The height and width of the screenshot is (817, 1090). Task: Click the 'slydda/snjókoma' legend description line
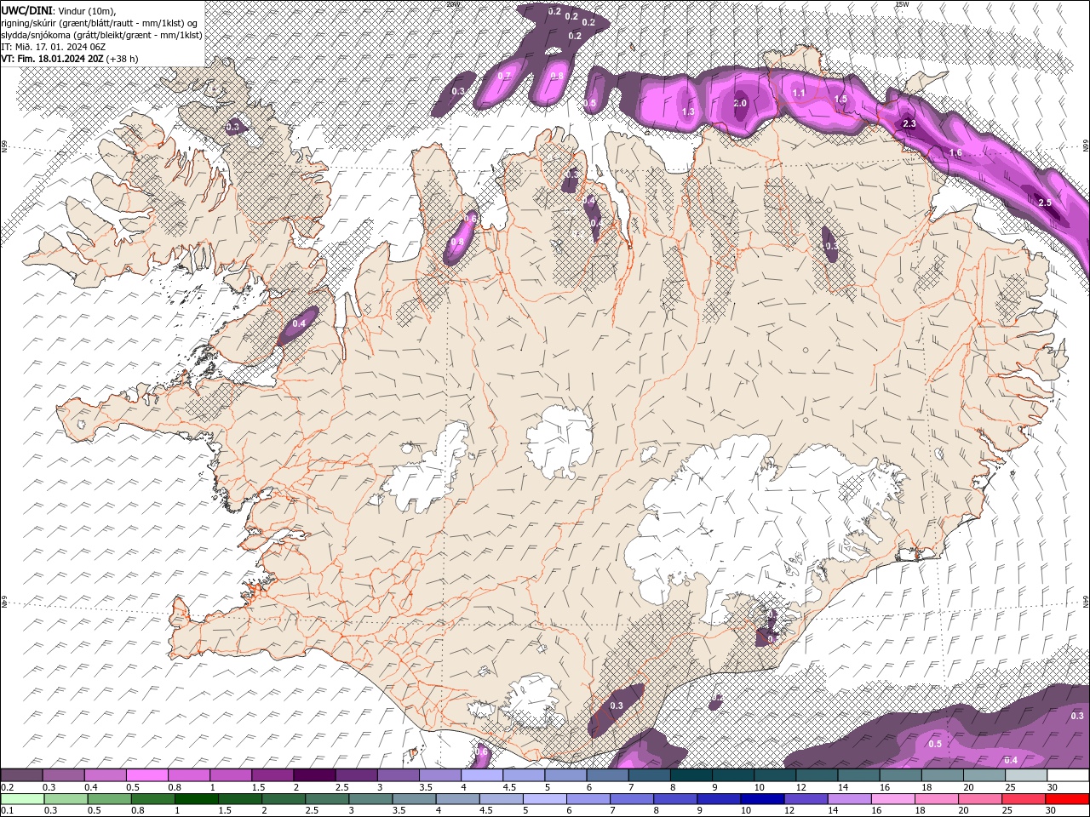(x=101, y=35)
